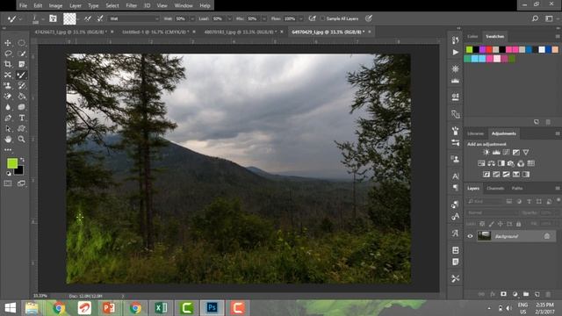The image size is (562, 316).
Task: Select the Paint Bucket tool
Action: pos(21,97)
